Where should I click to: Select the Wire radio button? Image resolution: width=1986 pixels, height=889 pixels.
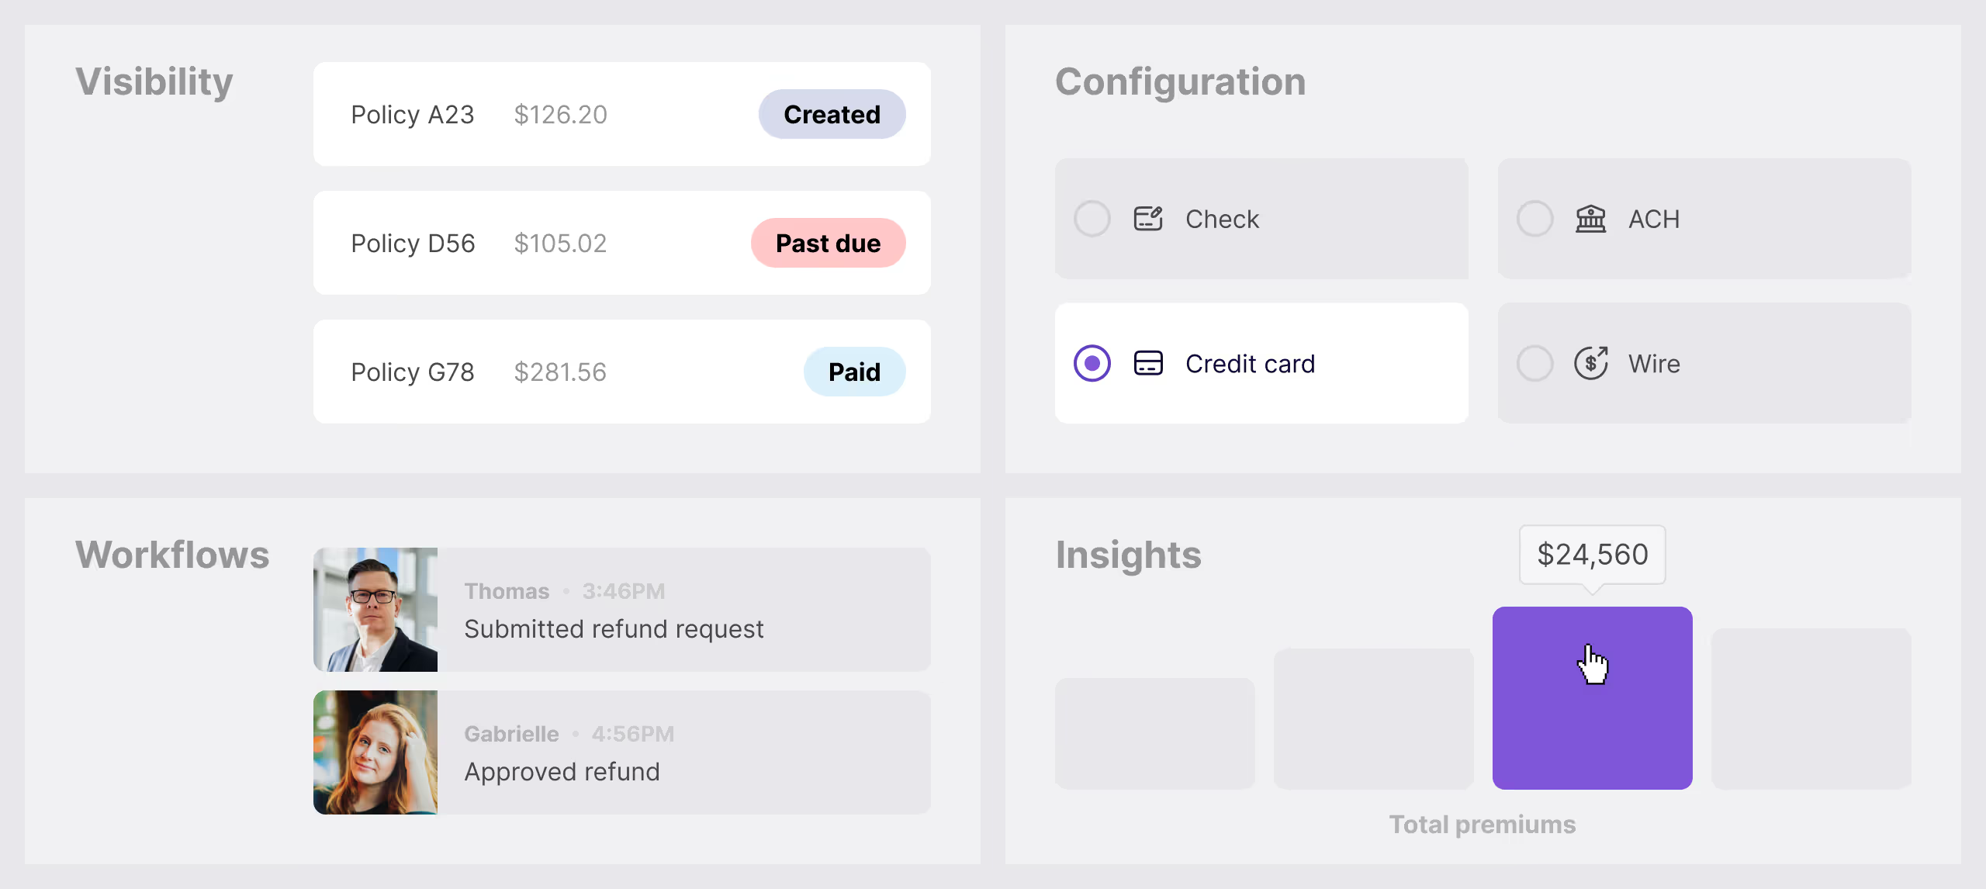(x=1534, y=363)
